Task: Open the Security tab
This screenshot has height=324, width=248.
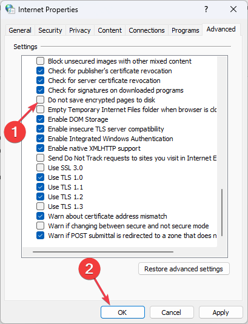Action: click(50, 30)
